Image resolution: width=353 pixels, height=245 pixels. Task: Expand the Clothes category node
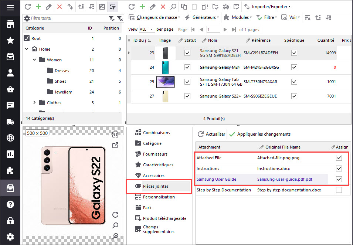34,103
